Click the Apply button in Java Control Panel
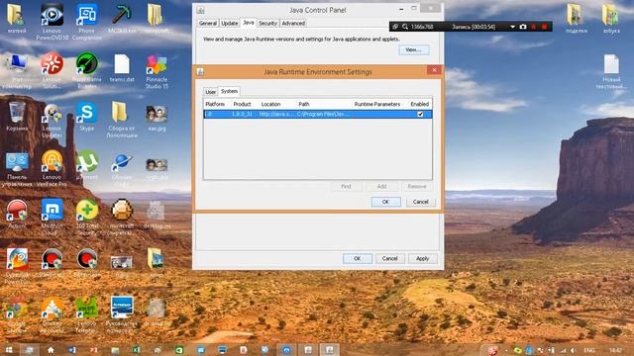634x356 pixels. pyautogui.click(x=423, y=258)
